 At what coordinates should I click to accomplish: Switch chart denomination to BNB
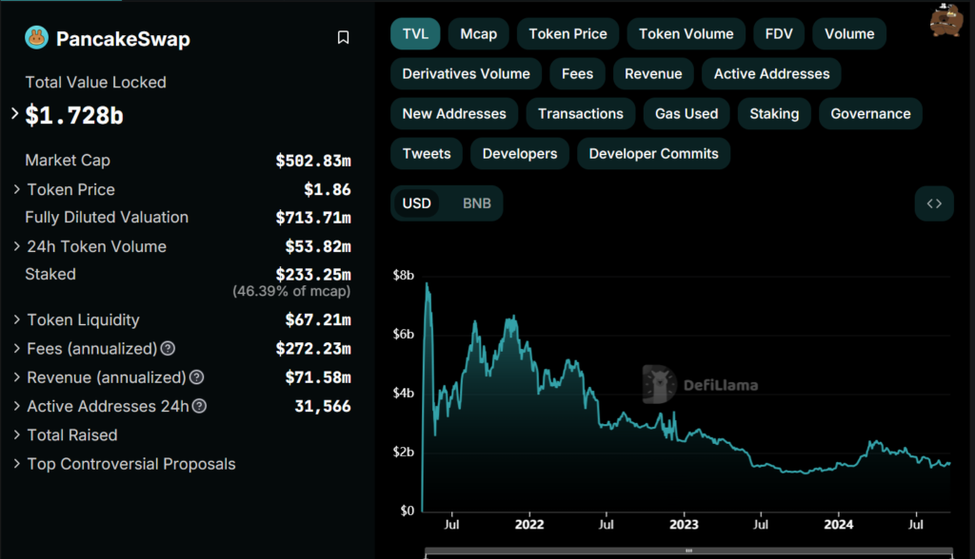(x=477, y=203)
